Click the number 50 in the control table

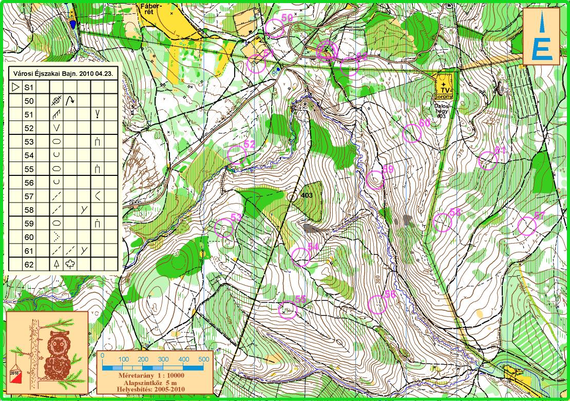point(29,101)
